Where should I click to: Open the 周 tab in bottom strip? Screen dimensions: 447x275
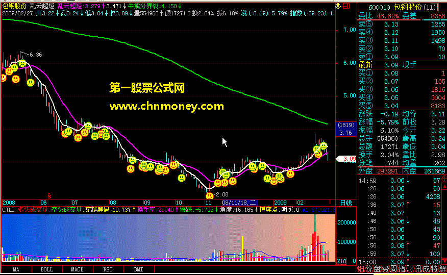pyautogui.click(x=393, y=269)
